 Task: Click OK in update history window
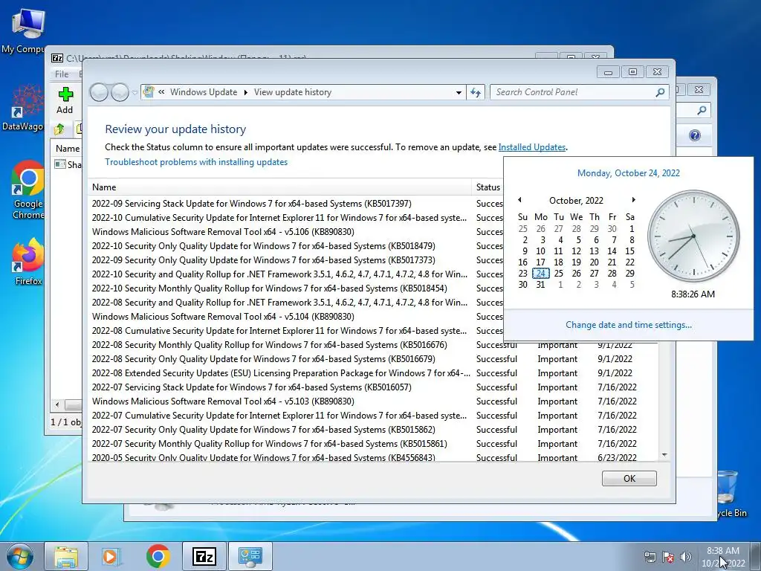(629, 478)
